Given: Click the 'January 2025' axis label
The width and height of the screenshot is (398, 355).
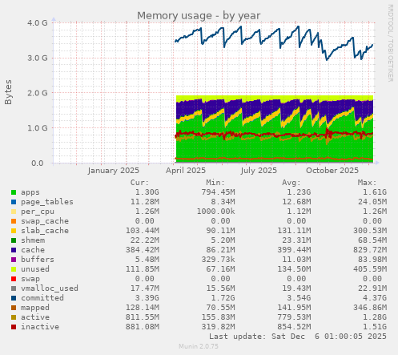Looking at the screenshot, I should coord(114,171).
